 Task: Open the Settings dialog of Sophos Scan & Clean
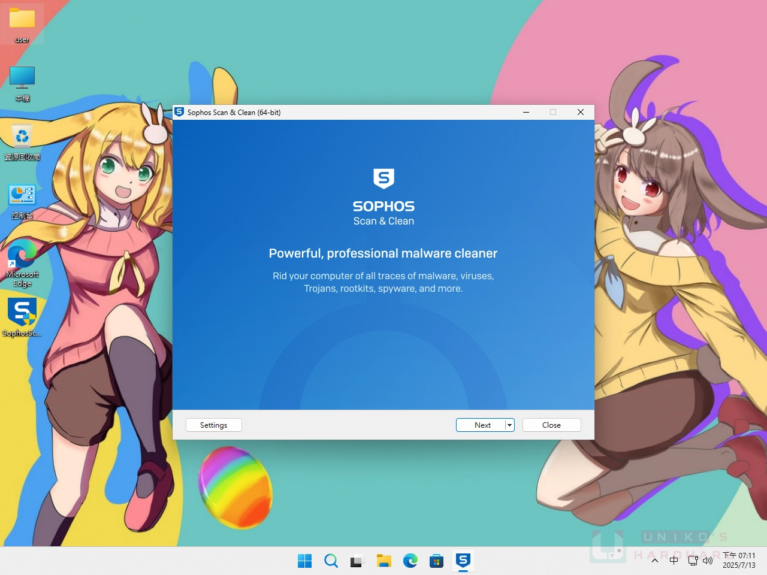pyautogui.click(x=214, y=425)
